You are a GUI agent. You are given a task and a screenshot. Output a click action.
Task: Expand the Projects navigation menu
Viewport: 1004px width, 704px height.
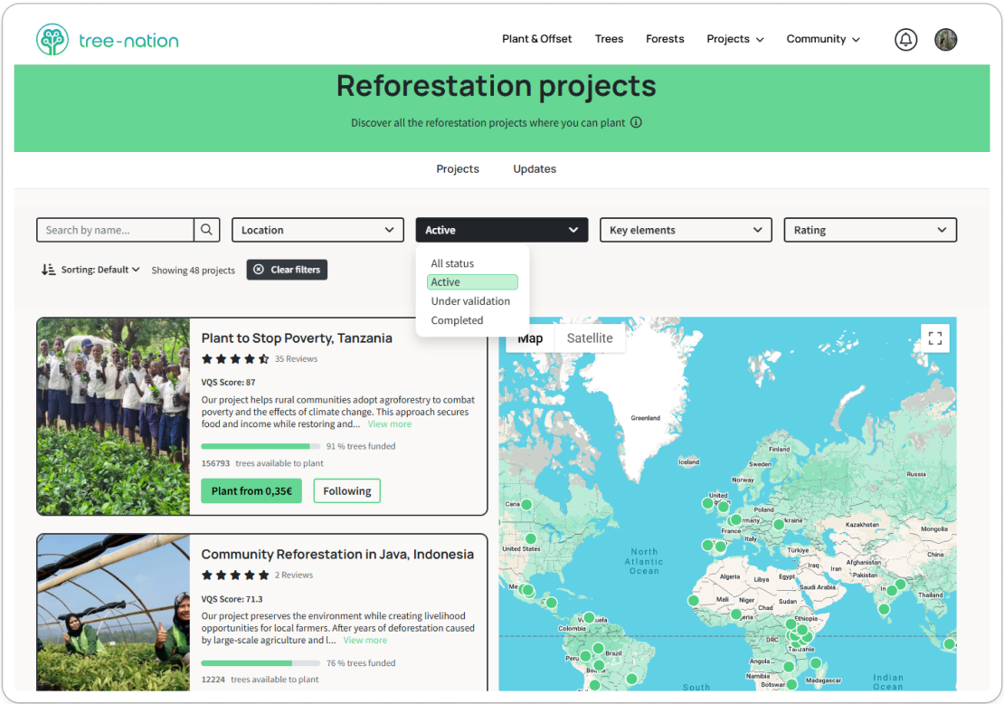(735, 39)
